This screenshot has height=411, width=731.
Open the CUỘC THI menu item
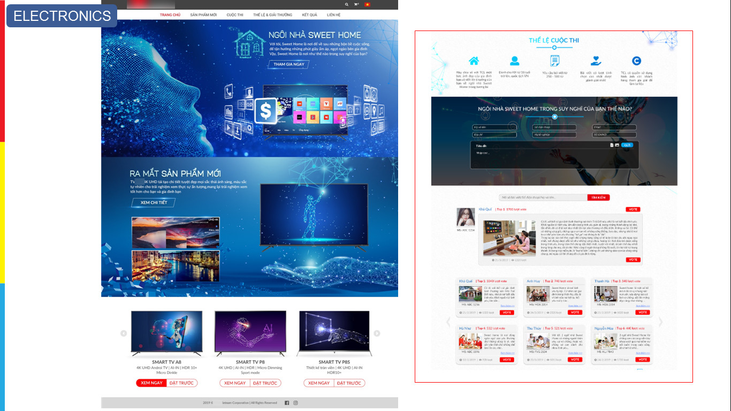235,15
